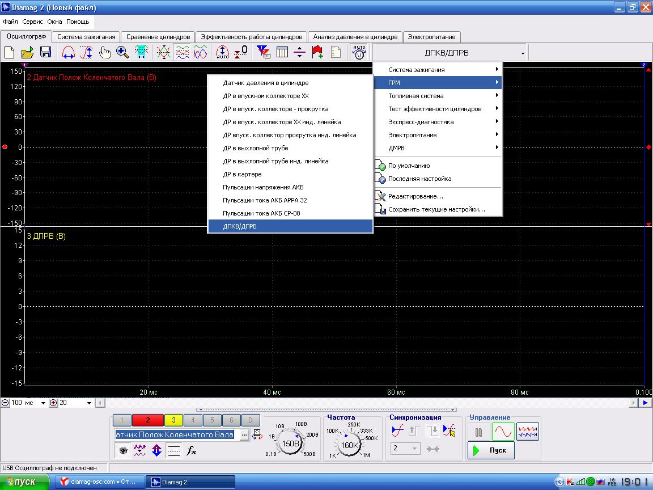Open the Помощь menu
Image resolution: width=653 pixels, height=490 pixels.
tap(78, 22)
